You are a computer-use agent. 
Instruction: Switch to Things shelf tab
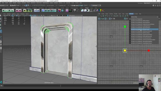point(87,8)
